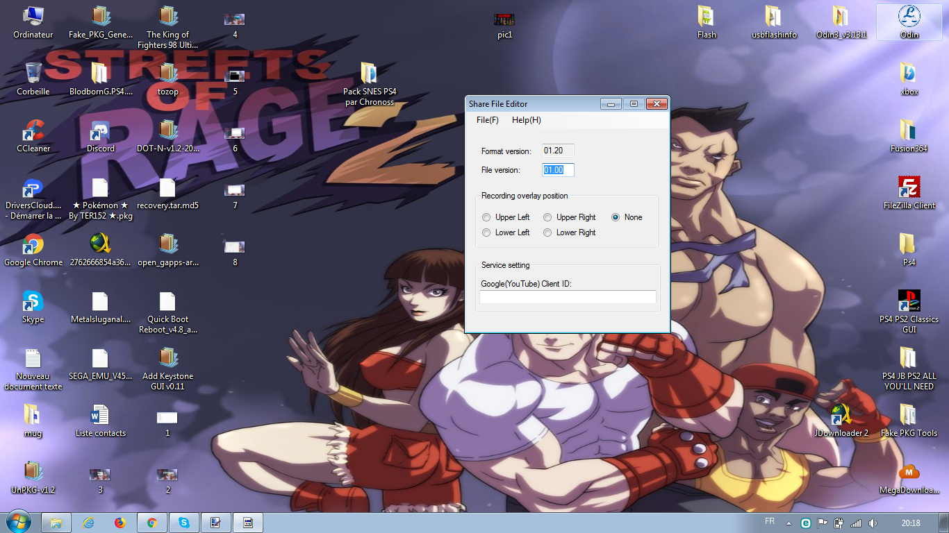Select the Discord desktop shortcut
Screen dimensions: 949x533
pos(100,130)
